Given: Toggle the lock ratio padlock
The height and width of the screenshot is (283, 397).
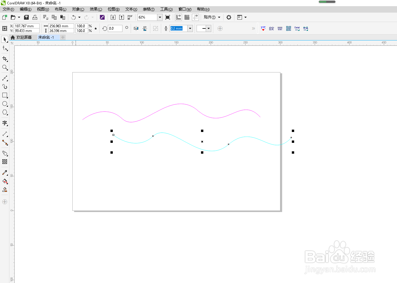Looking at the screenshot, I should point(96,28).
